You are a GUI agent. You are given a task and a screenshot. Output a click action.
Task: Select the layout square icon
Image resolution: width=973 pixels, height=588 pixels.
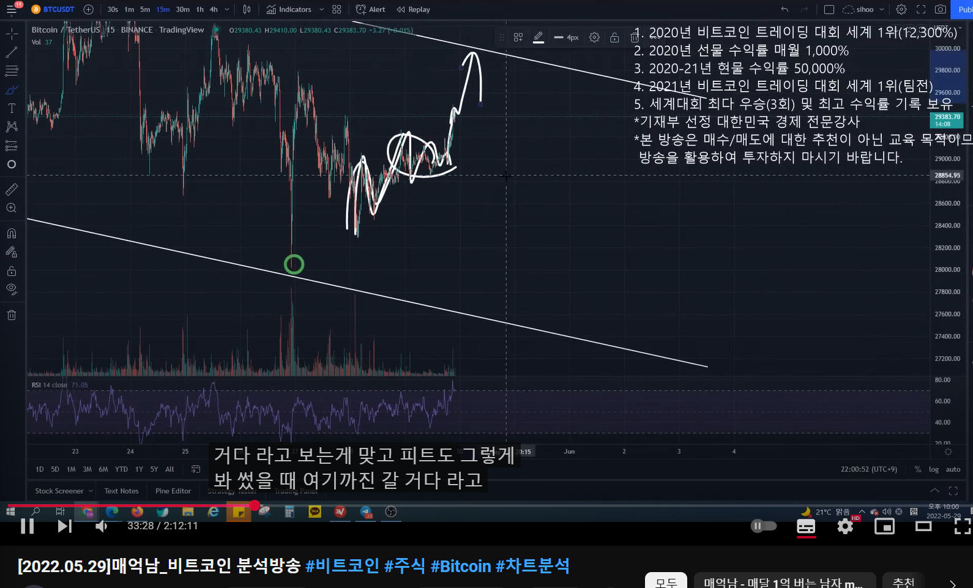coord(829,9)
